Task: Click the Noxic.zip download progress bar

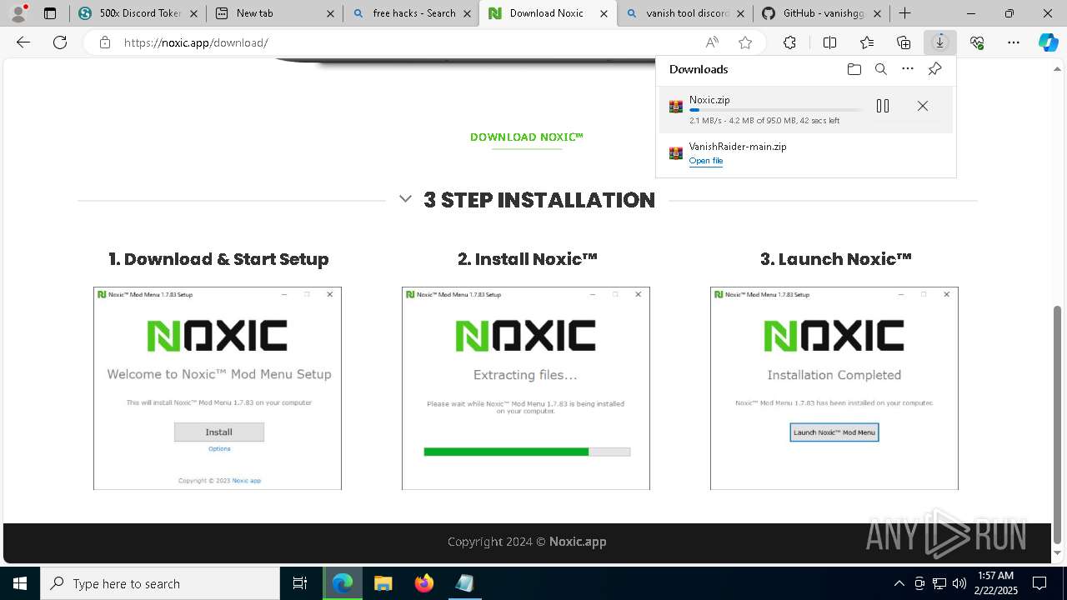Action: [x=775, y=110]
